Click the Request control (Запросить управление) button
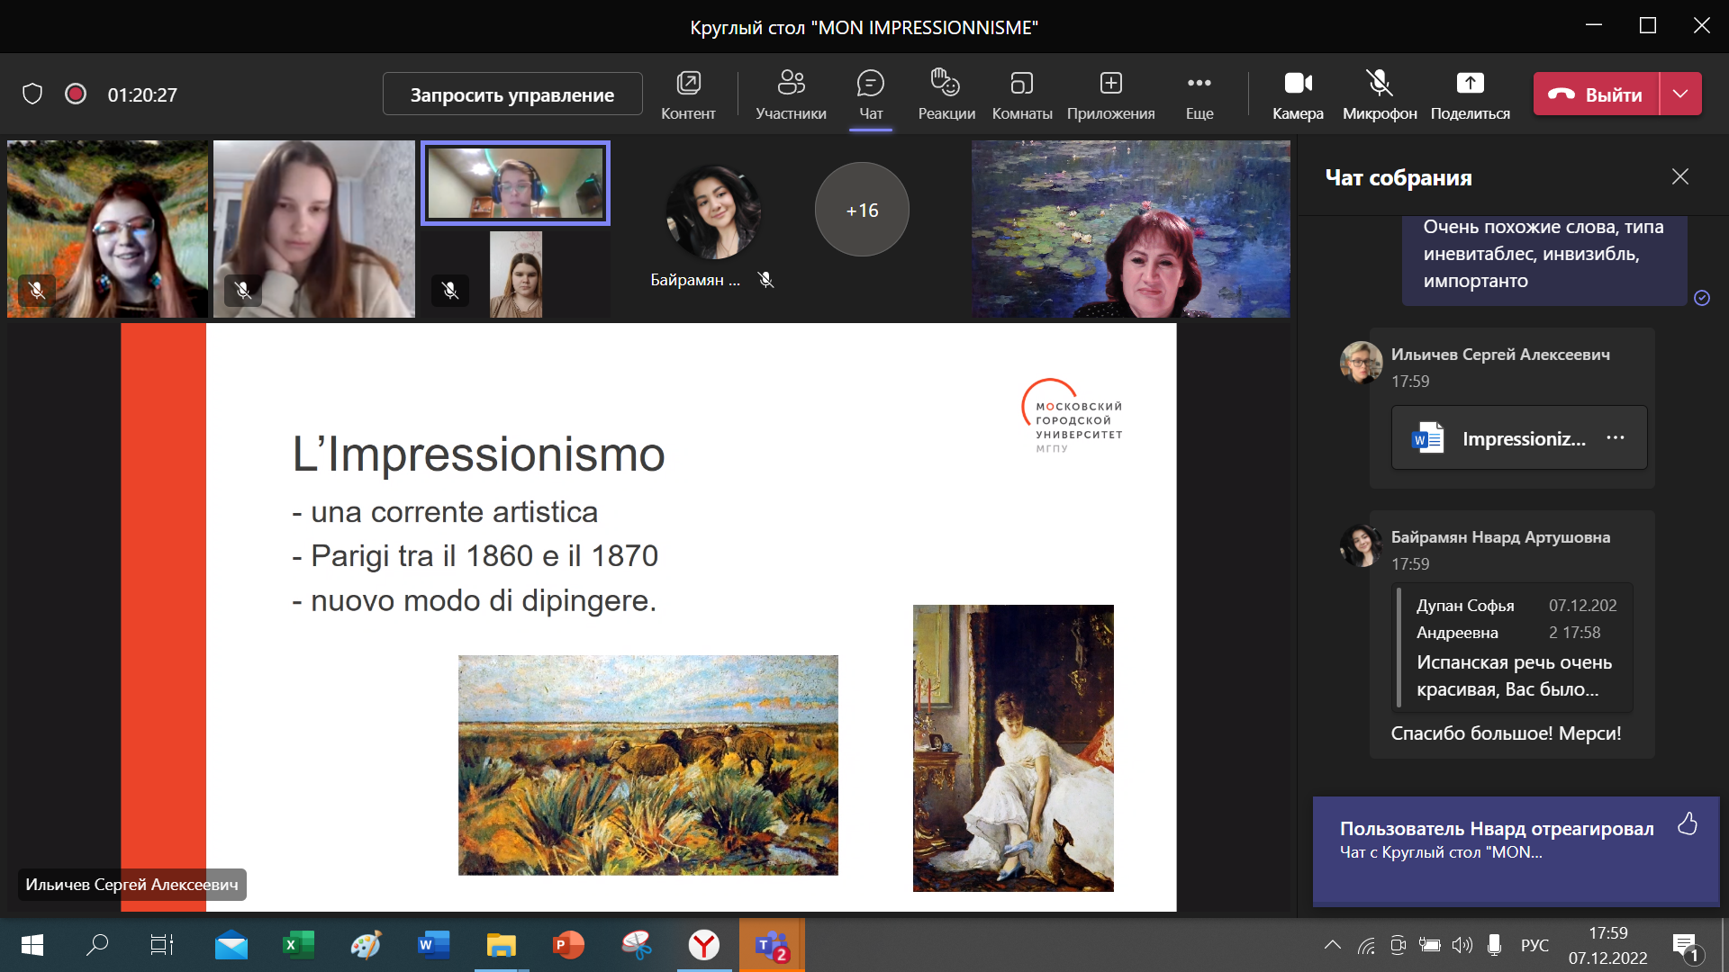 tap(512, 94)
